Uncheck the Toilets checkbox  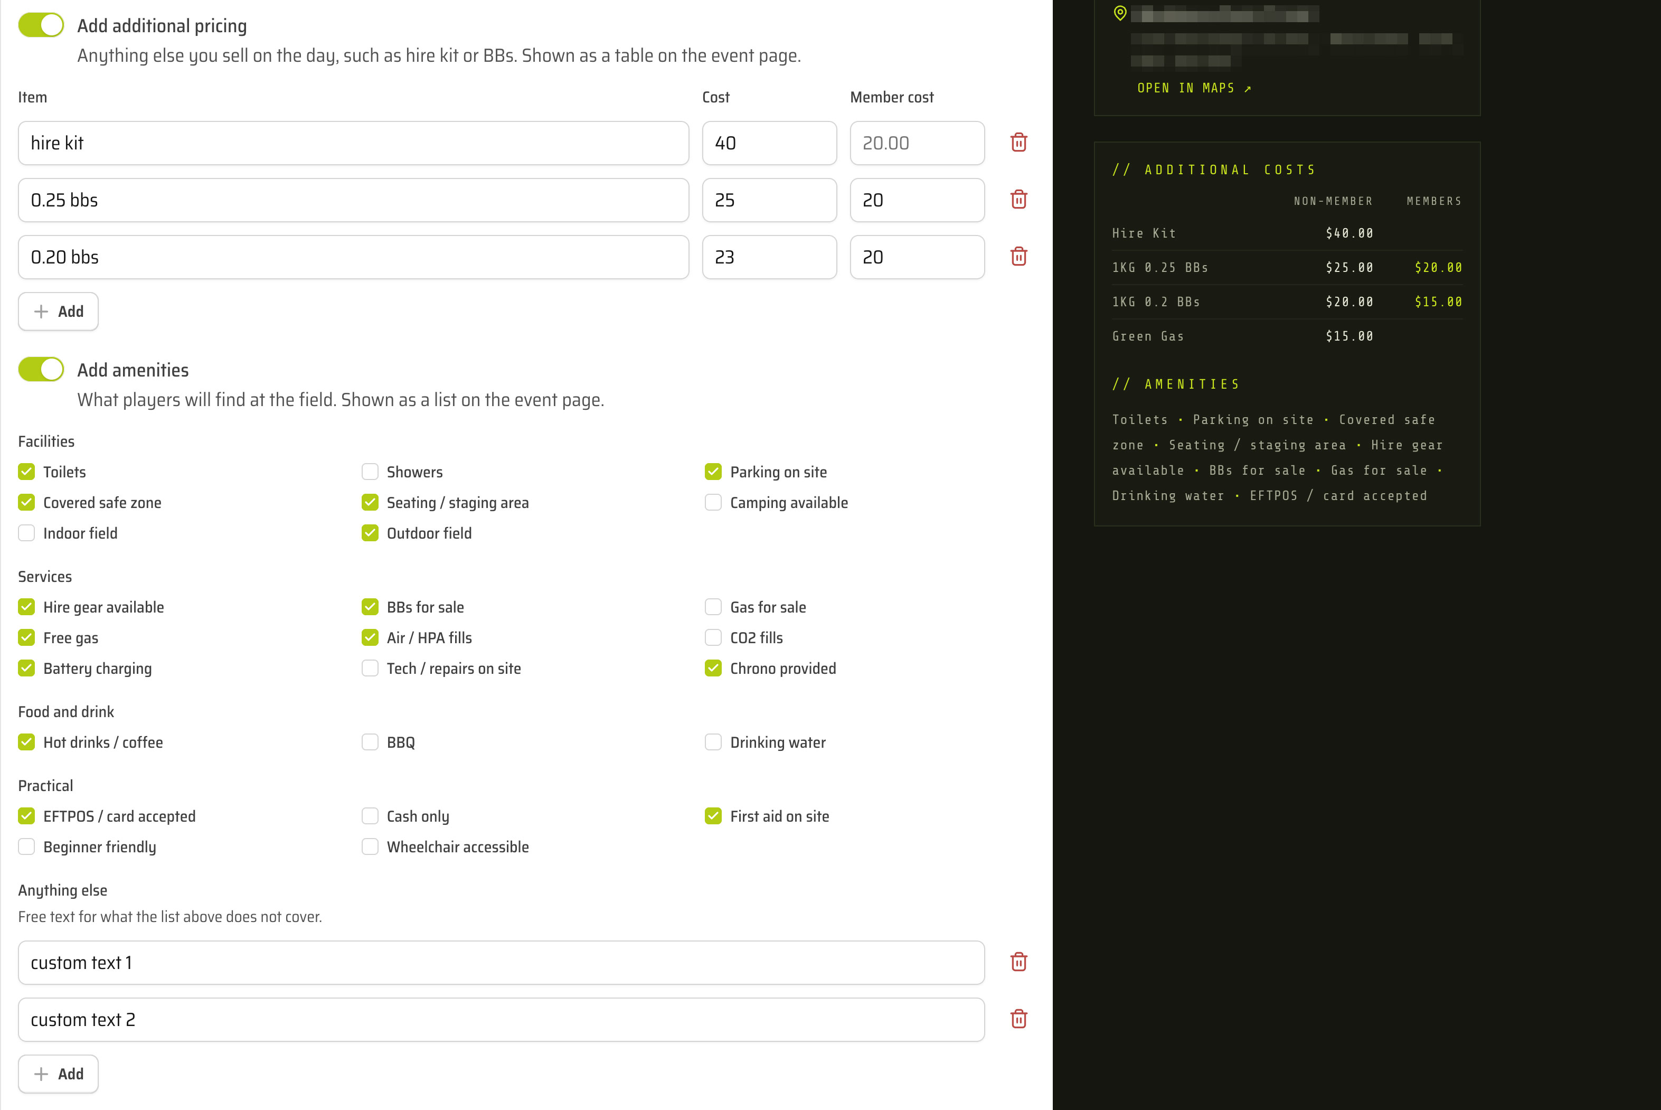[x=26, y=472]
